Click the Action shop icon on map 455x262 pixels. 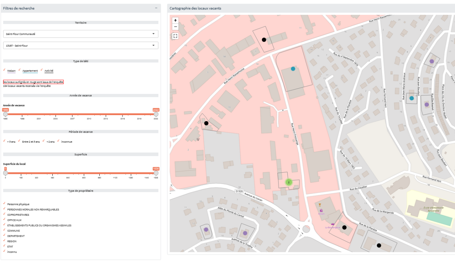pos(321,210)
